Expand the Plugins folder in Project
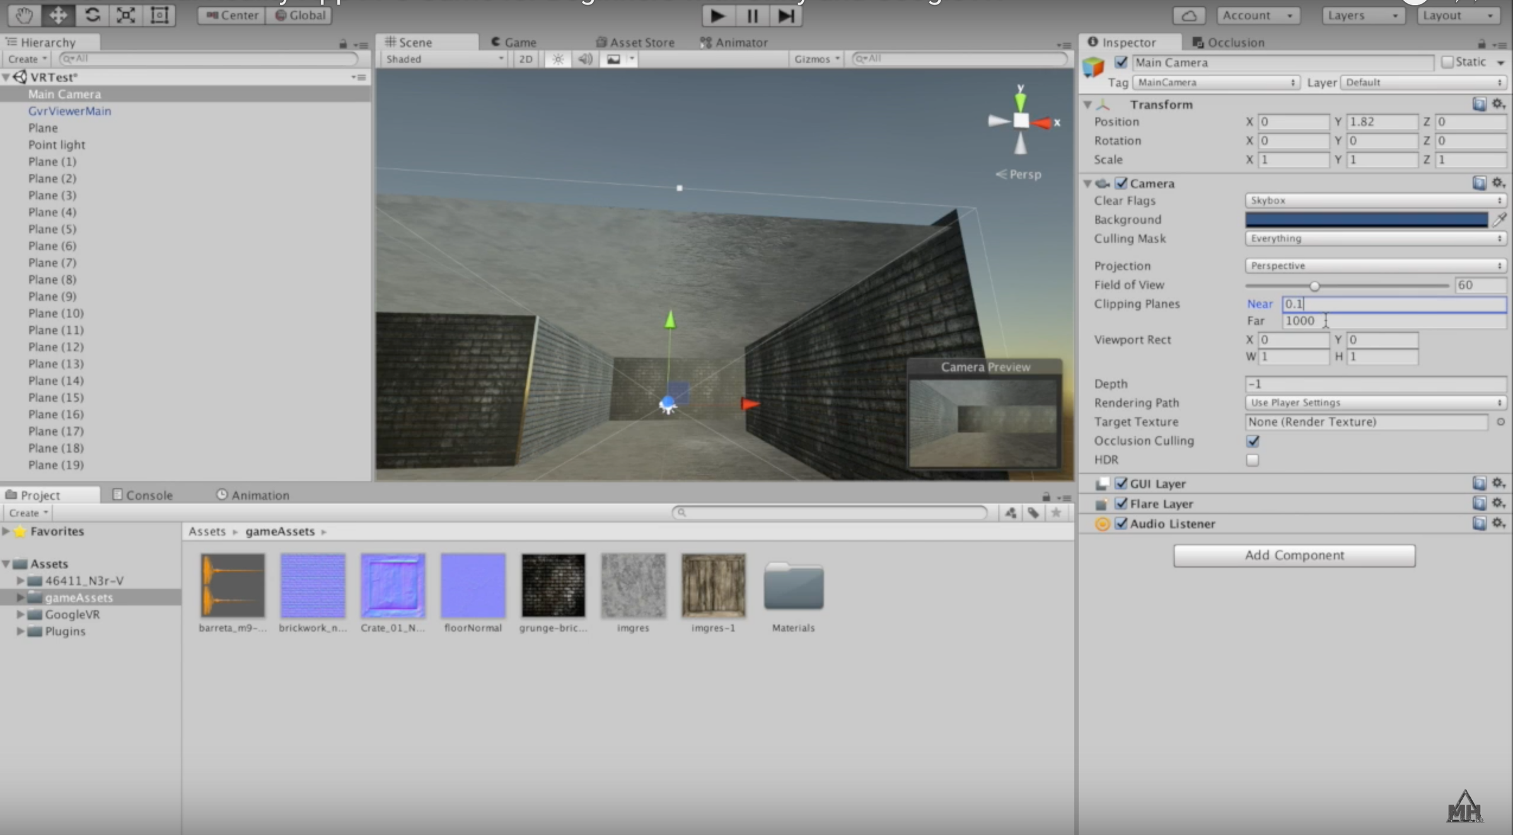The image size is (1513, 835). (x=20, y=632)
